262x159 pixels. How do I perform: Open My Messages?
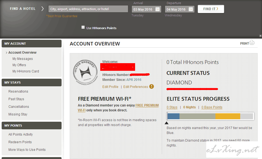[x=23, y=59]
